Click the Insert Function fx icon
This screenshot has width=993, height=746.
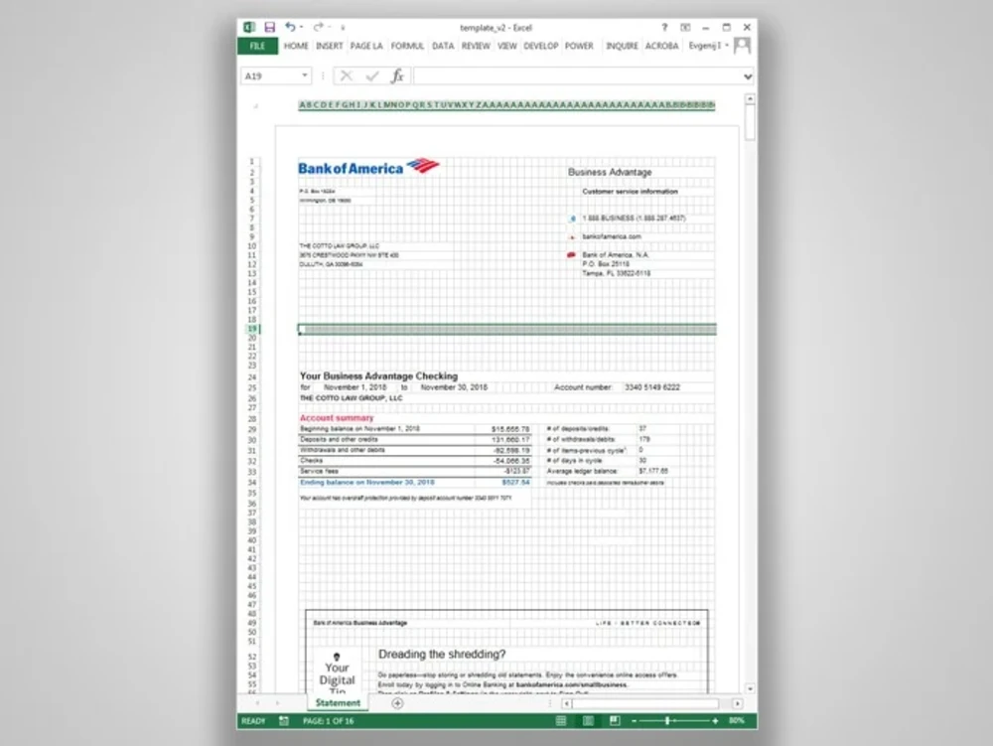397,76
